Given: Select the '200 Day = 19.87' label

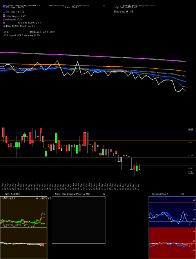Looking at the screenshot, I should coord(16,16).
